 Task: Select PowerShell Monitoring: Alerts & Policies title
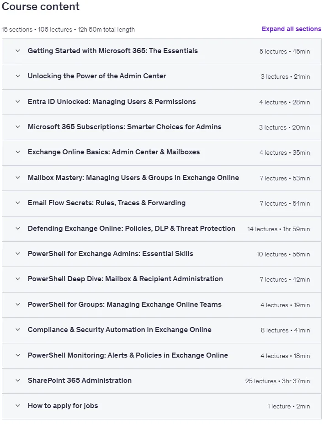pos(128,355)
